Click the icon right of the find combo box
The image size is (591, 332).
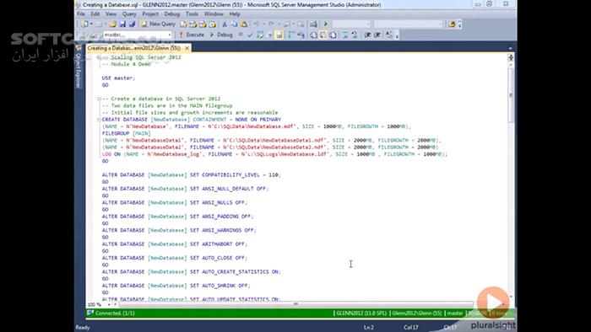452,24
